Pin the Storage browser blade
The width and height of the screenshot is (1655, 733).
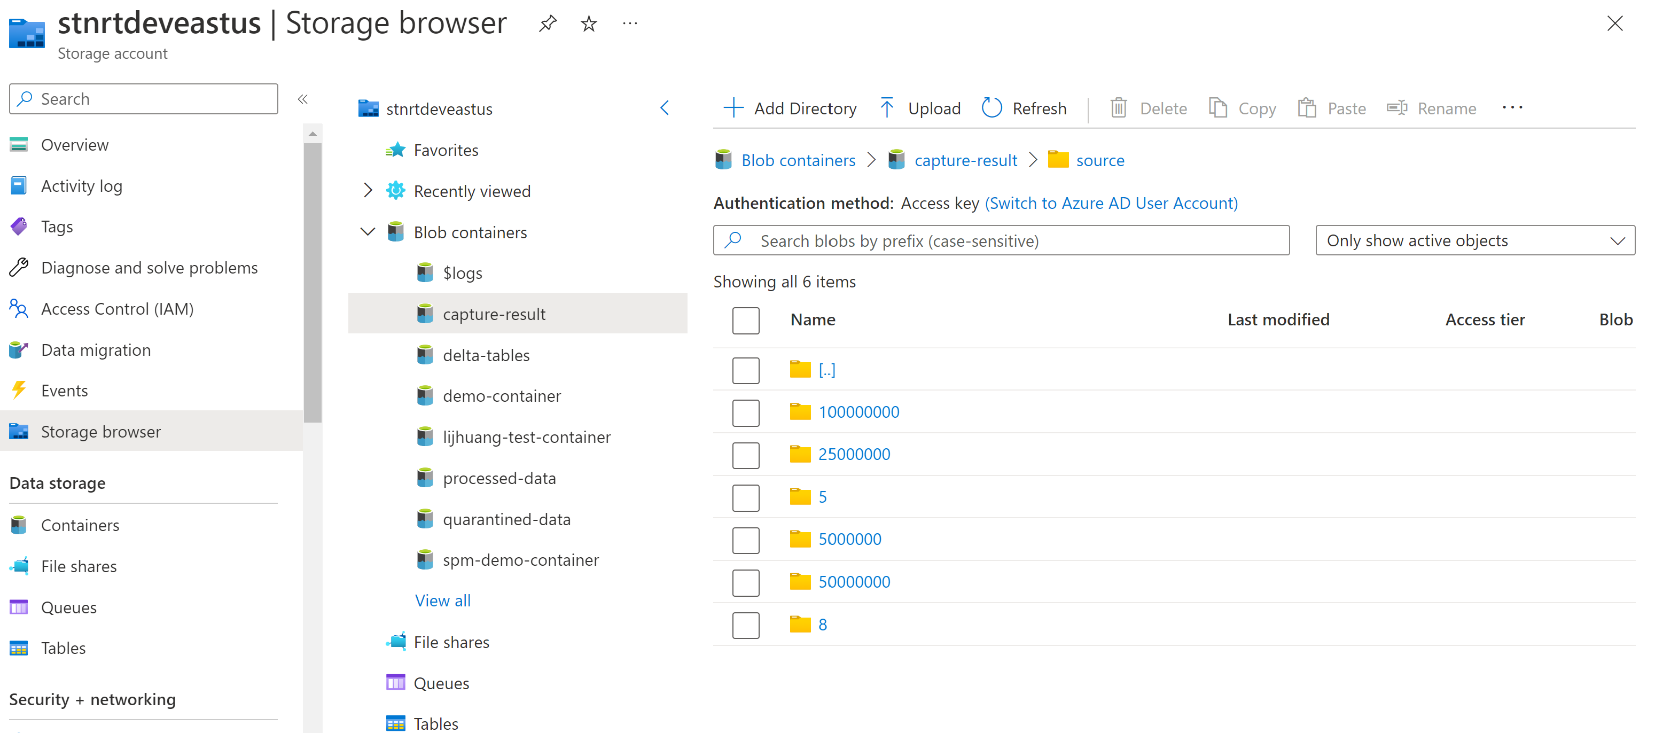(548, 24)
